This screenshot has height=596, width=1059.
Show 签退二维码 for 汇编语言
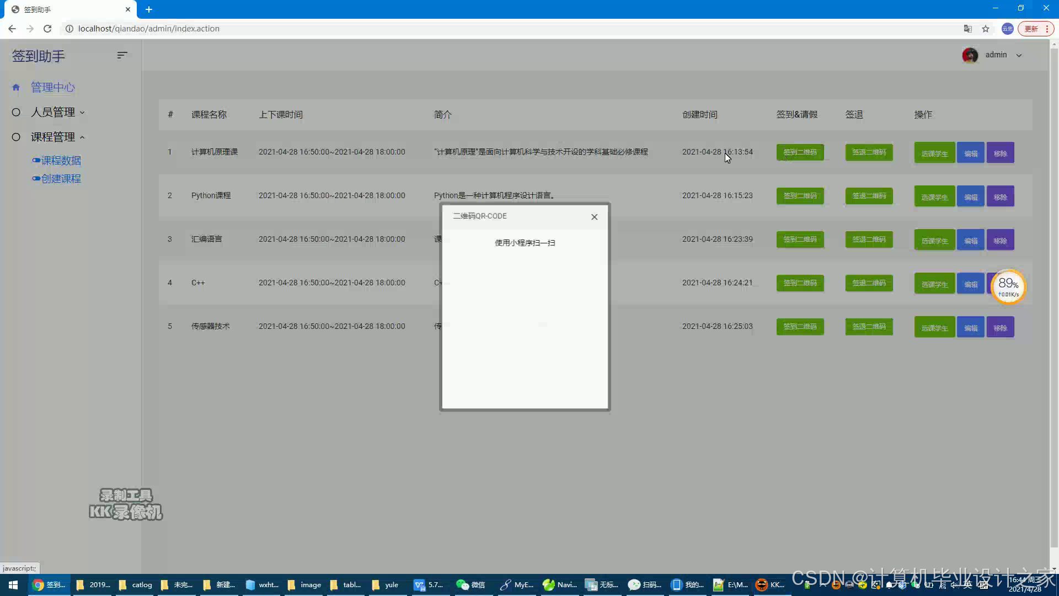869,240
